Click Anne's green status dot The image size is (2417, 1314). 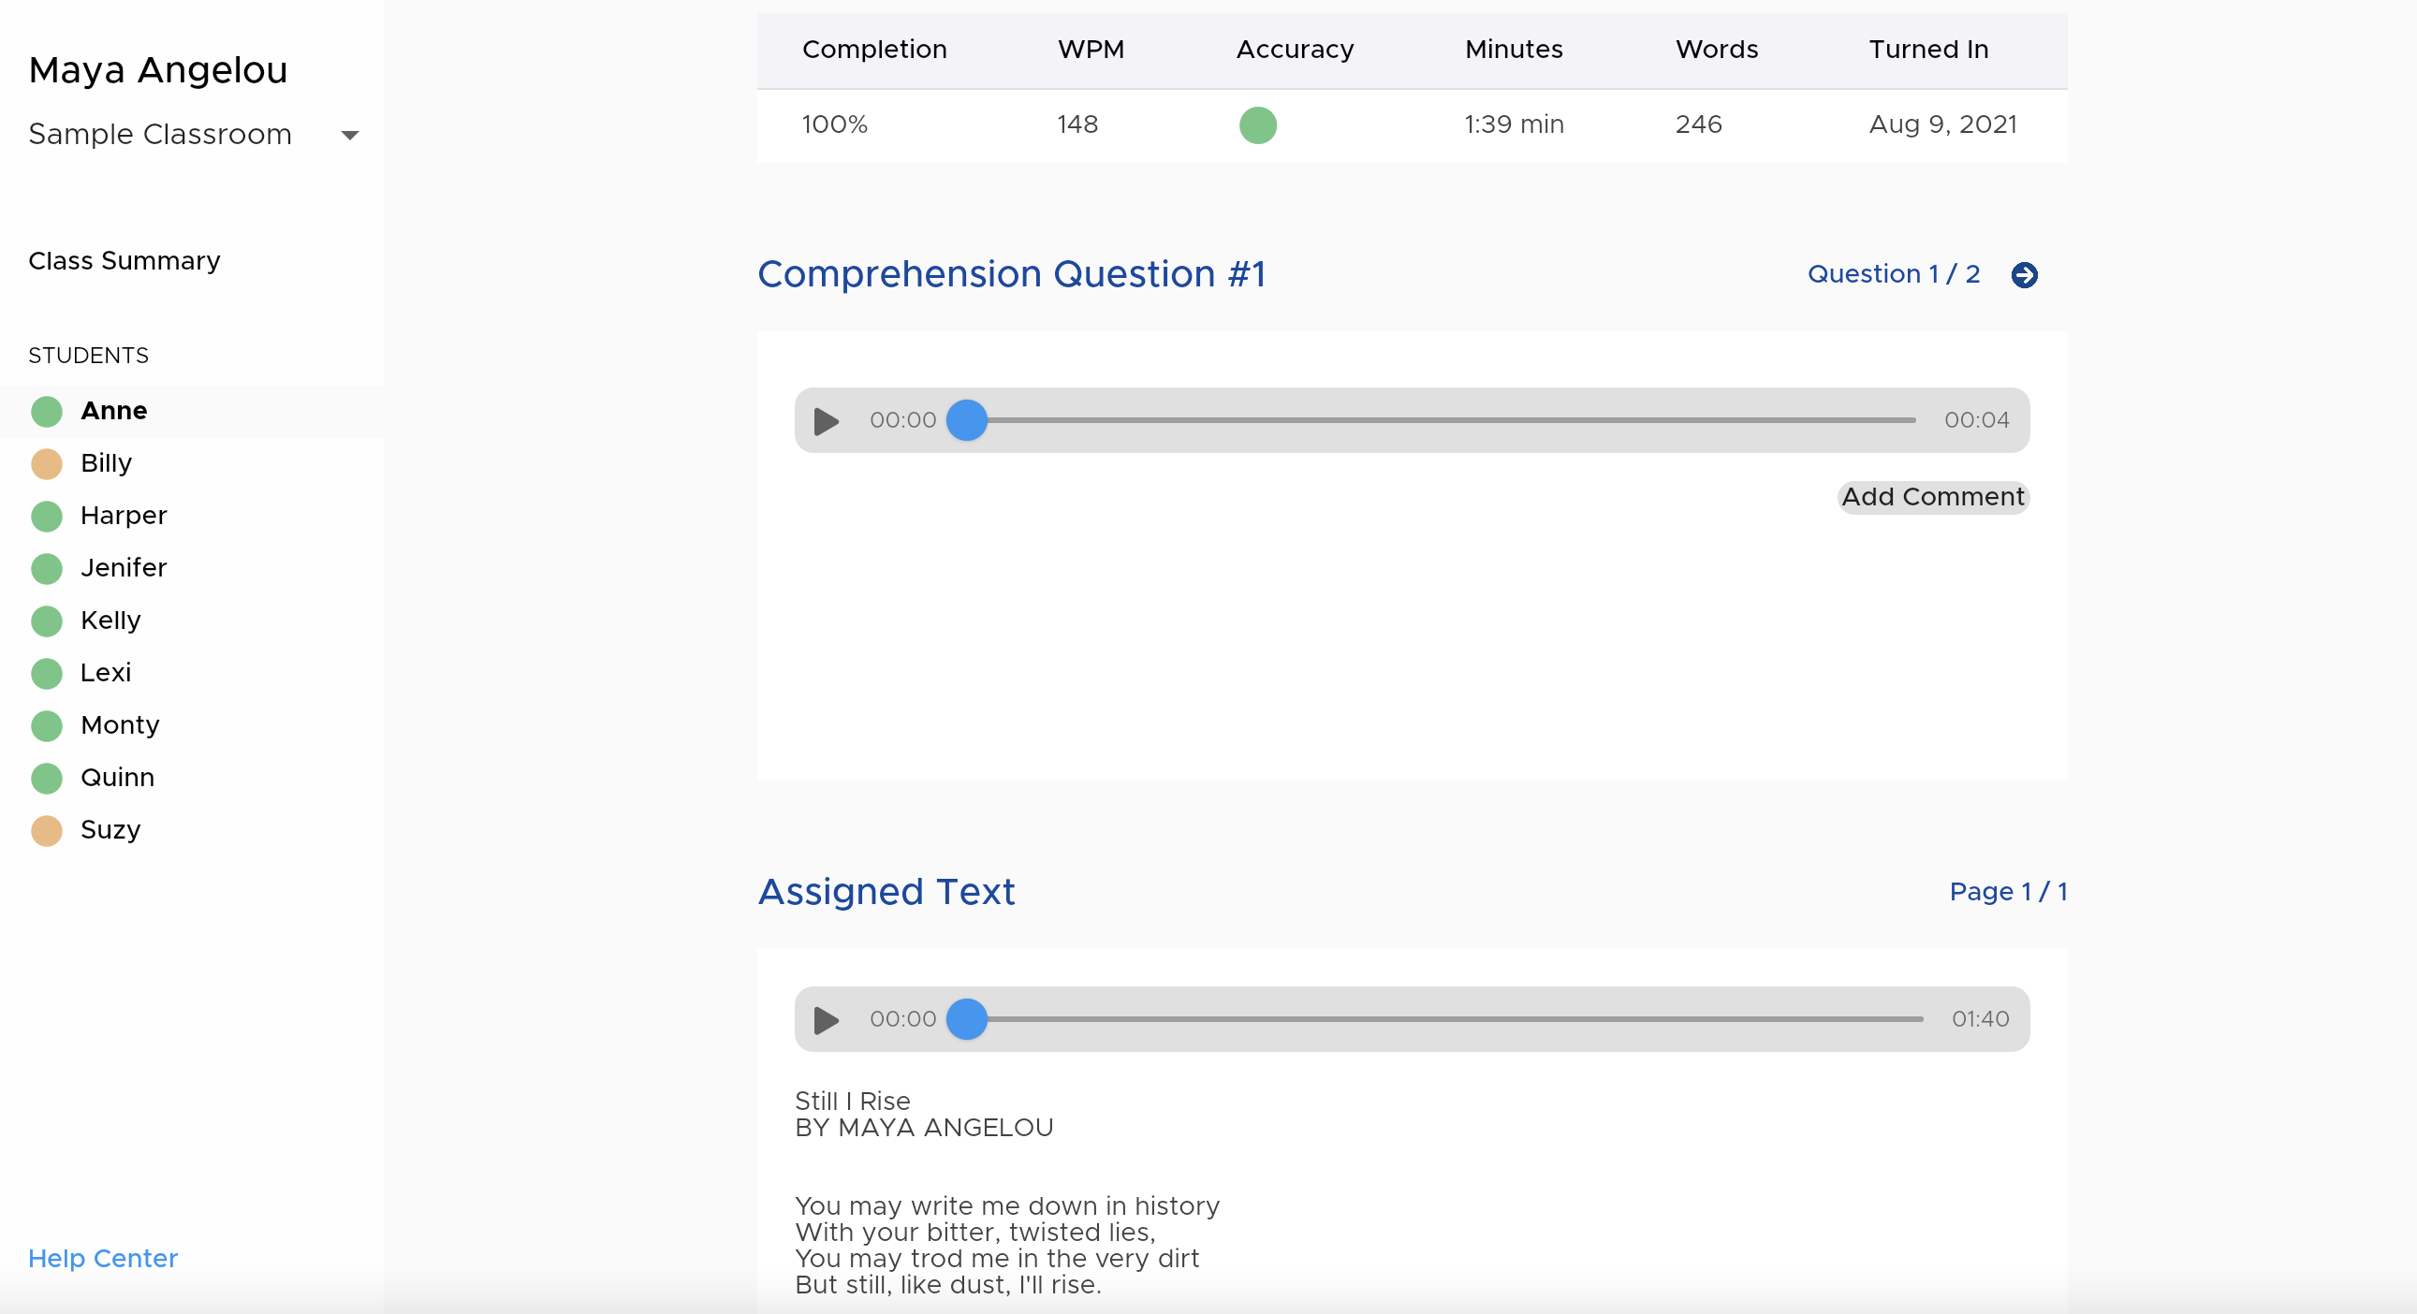tap(47, 412)
